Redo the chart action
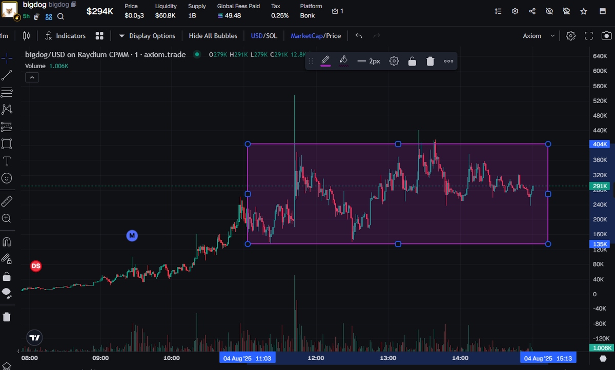The image size is (615, 370). 377,36
